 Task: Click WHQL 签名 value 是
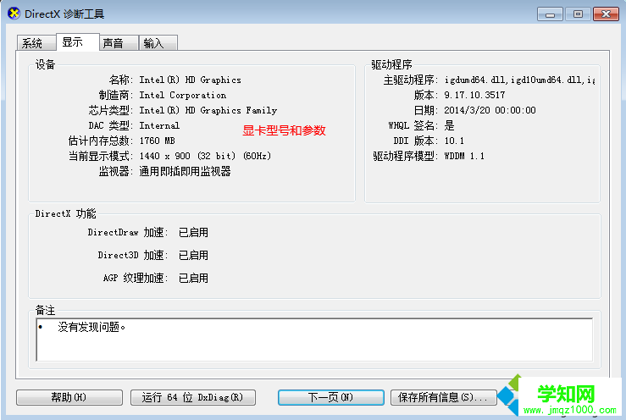449,125
